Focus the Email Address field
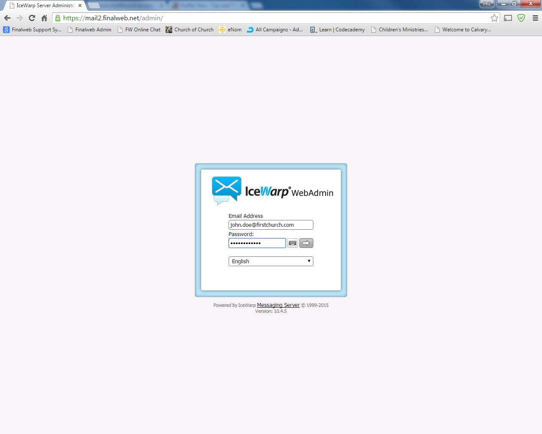 (271, 225)
